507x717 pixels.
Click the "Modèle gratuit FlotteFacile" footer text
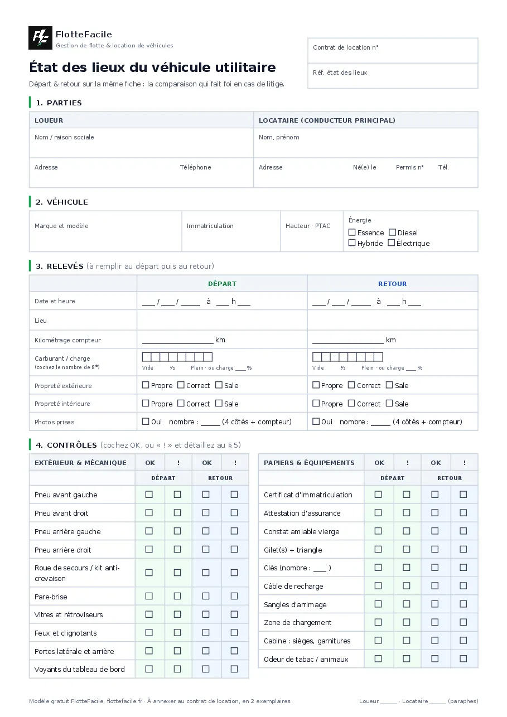point(66,701)
